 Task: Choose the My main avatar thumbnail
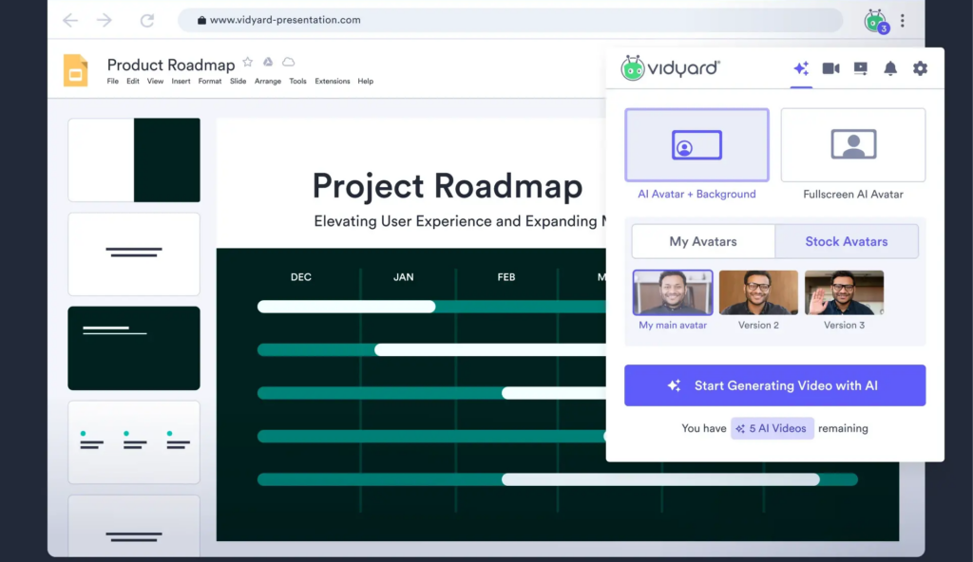click(673, 292)
